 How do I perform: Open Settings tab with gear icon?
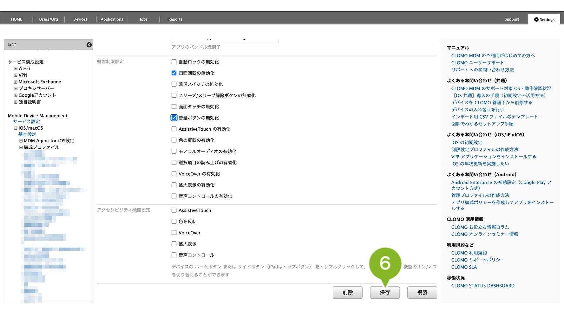pyautogui.click(x=544, y=19)
